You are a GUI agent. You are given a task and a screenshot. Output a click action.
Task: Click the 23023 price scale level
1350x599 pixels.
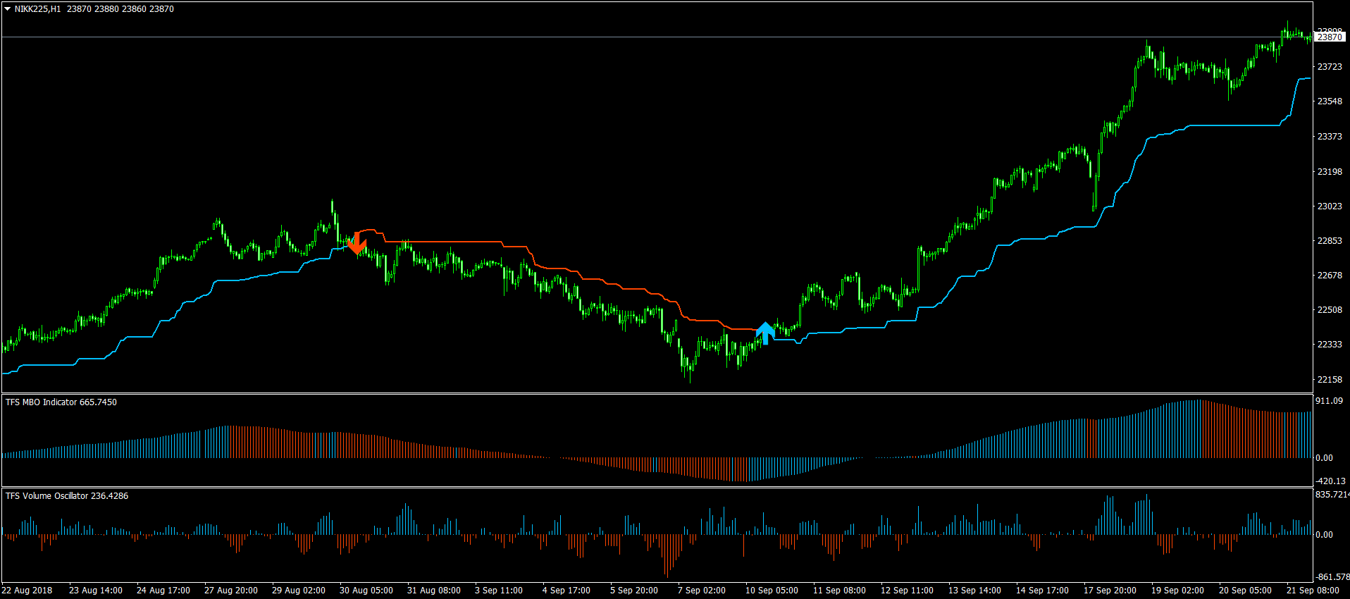point(1330,206)
